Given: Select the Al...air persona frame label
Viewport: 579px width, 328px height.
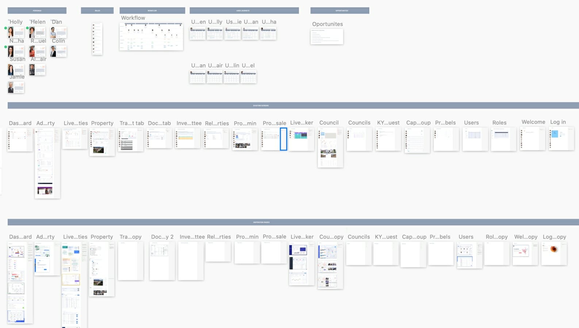Looking at the screenshot, I should [x=39, y=59].
